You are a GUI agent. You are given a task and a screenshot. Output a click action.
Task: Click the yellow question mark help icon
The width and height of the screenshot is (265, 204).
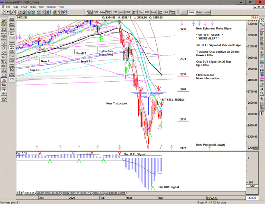point(59,12)
